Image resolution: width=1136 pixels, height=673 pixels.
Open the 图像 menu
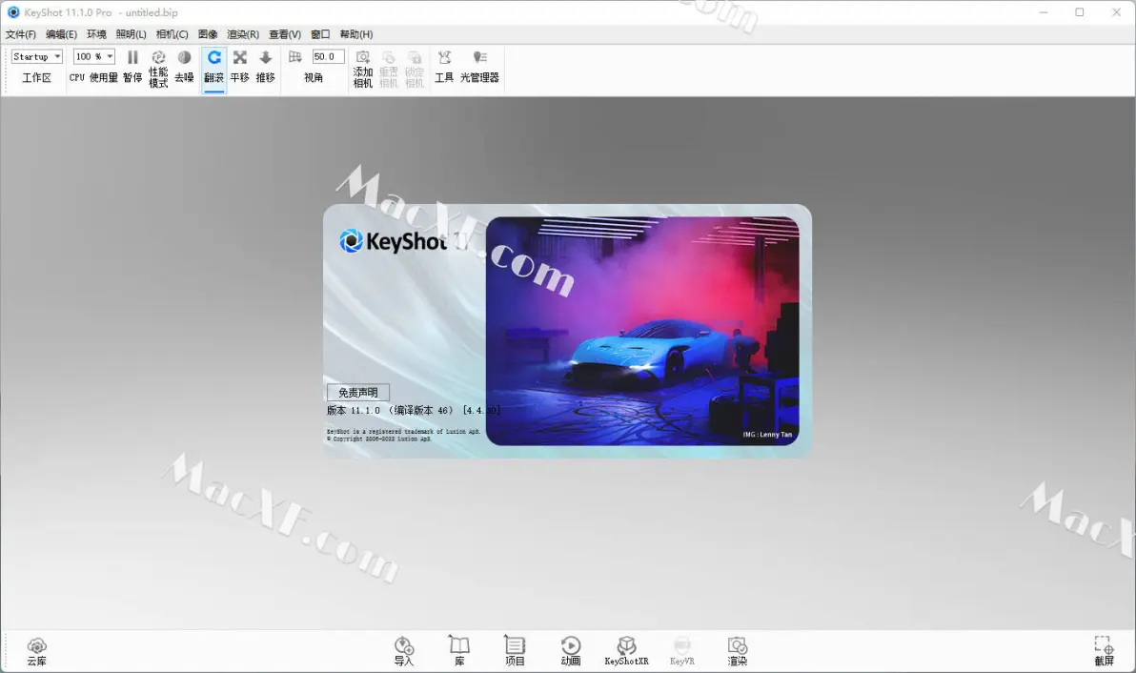[x=208, y=34]
